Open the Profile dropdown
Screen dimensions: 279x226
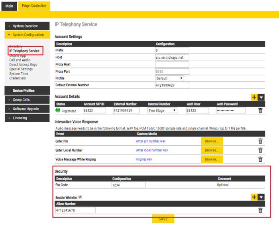tap(169, 78)
